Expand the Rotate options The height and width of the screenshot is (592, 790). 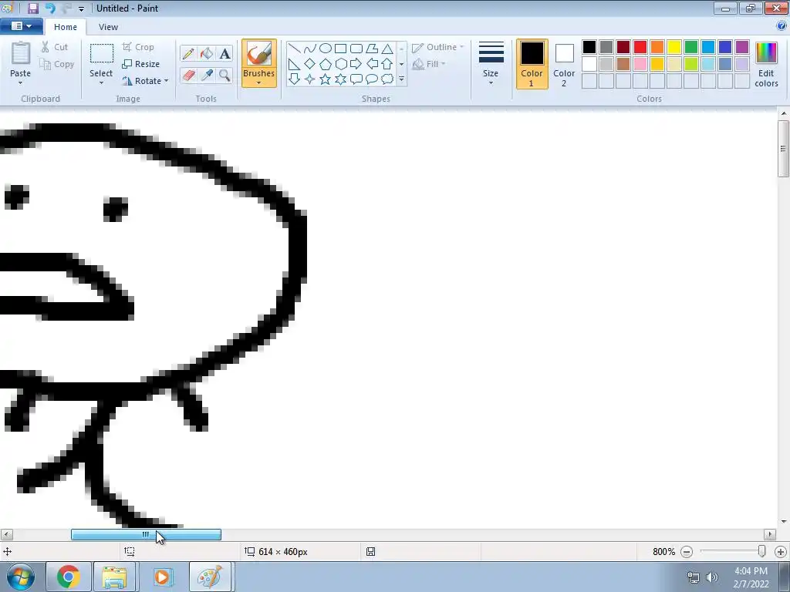tap(167, 80)
